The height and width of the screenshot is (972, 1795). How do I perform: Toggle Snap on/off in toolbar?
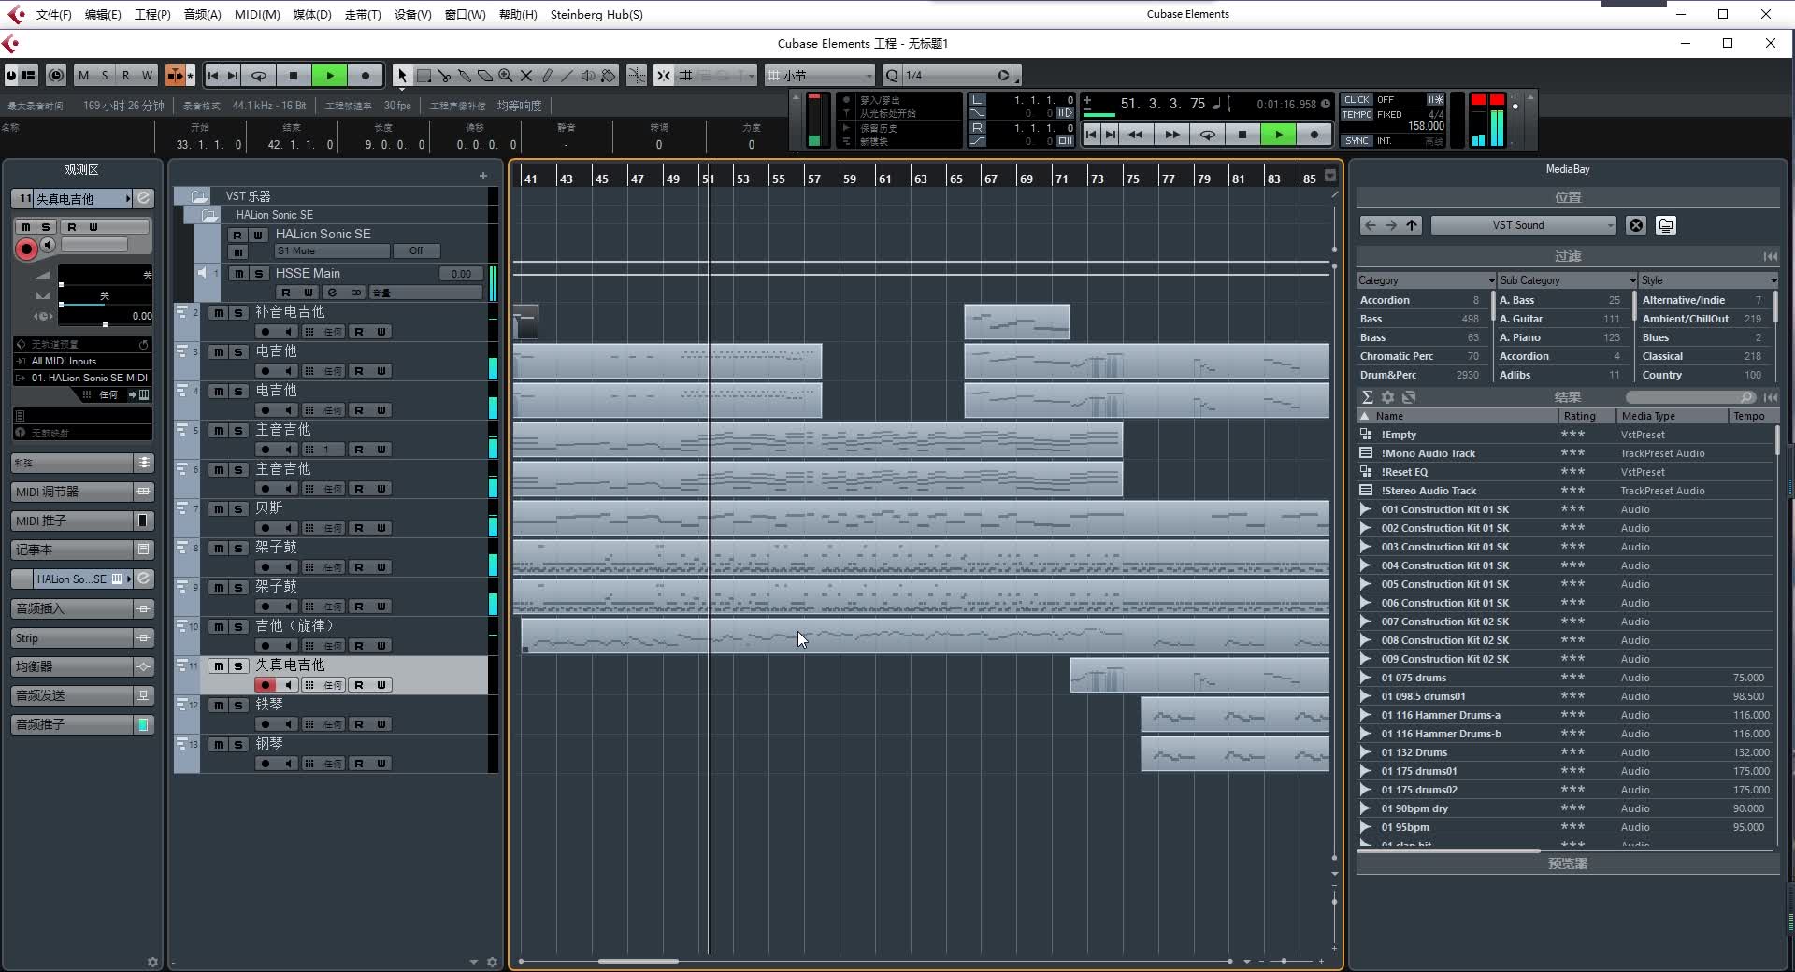click(663, 76)
